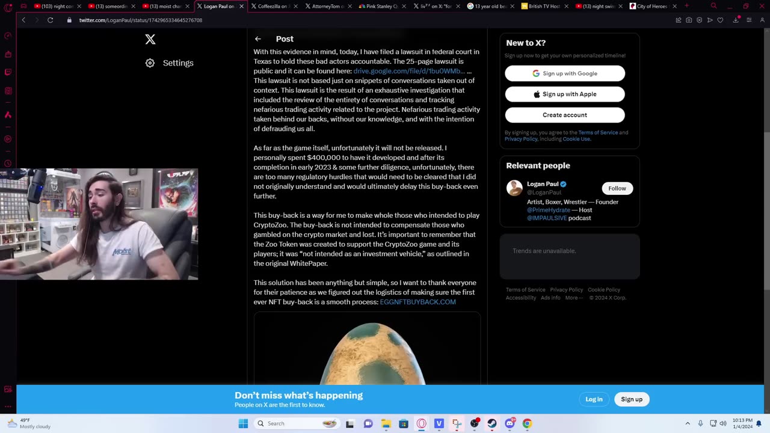Open a new browser tab

(x=686, y=6)
